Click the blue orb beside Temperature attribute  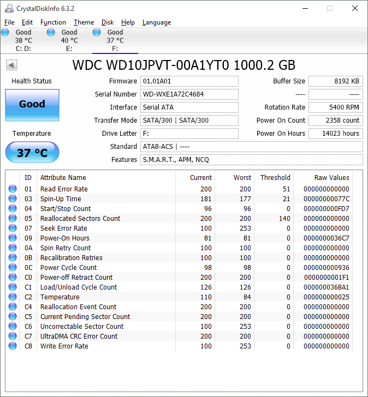[13, 297]
